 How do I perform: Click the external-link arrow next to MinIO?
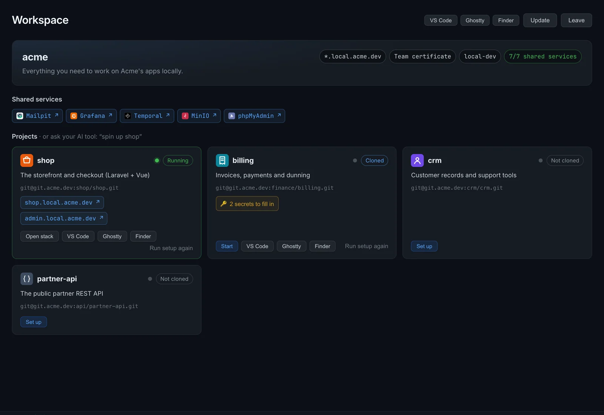pos(214,115)
